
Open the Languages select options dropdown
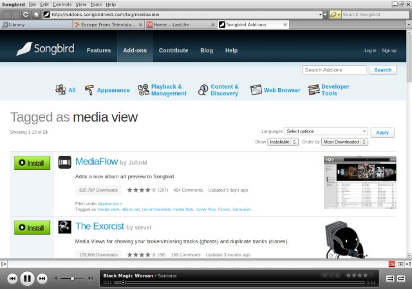pyautogui.click(x=326, y=131)
